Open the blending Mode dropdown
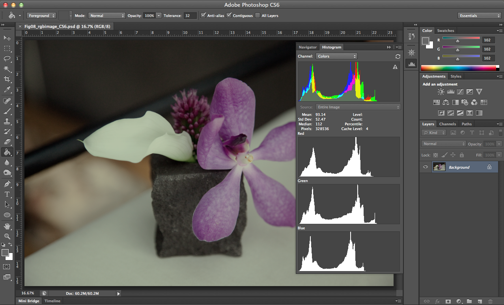Viewport: 504px width, 305px height. [x=106, y=16]
